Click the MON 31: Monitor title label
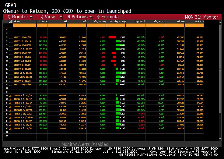 (x=201, y=17)
